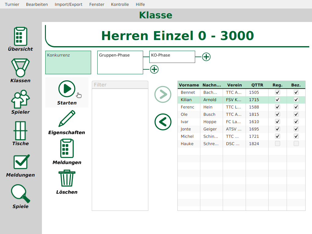Screen dimensions: 312x234
Task: Add a stage after the KO-Phase
Action: (x=206, y=57)
